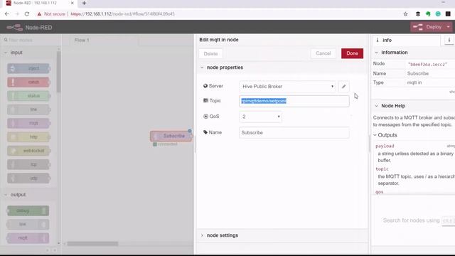Click the node ID value in Information
This screenshot has height=256, width=455.
[x=427, y=64]
